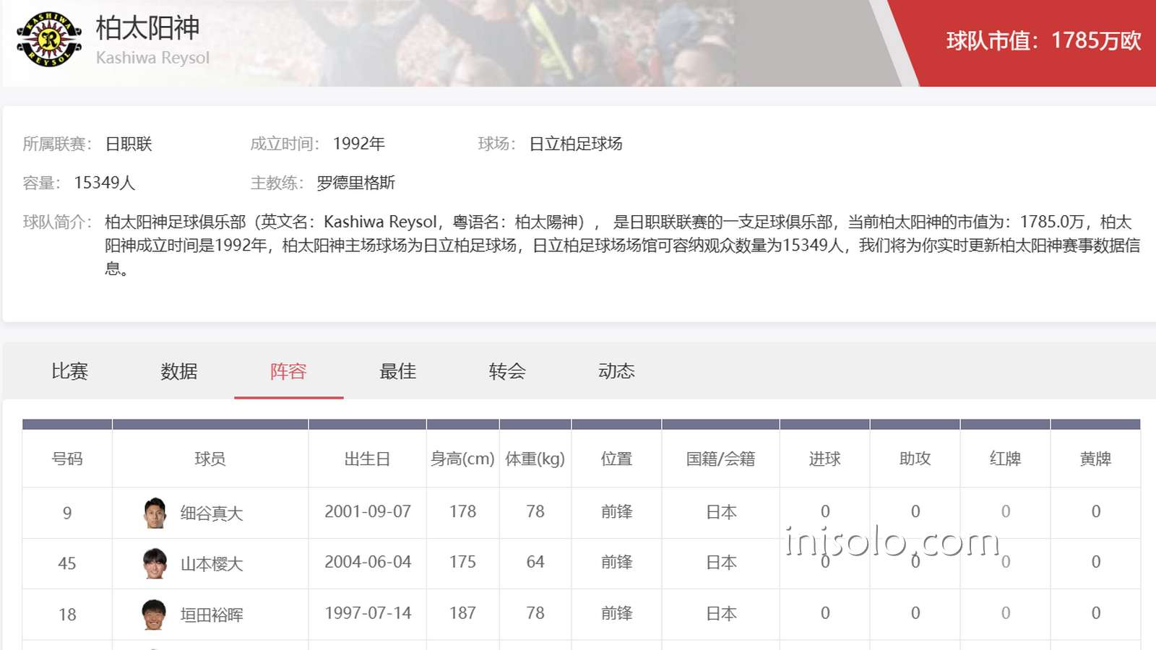Click the 进球 column header
1156x650 pixels.
point(824,459)
